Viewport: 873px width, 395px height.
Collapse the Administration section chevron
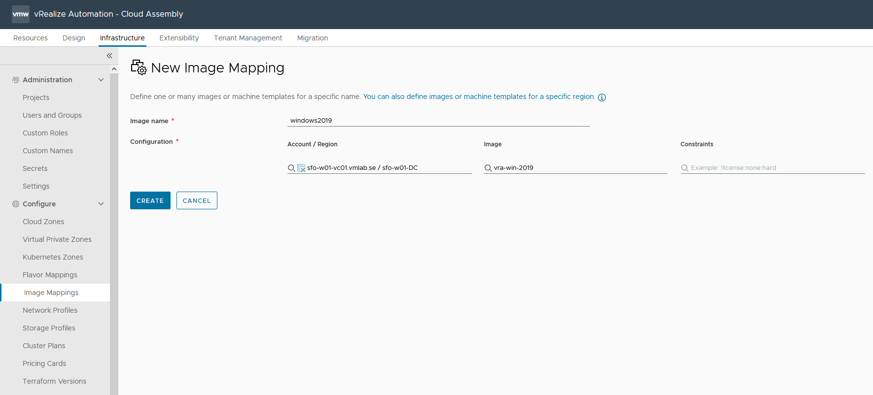[x=101, y=80]
